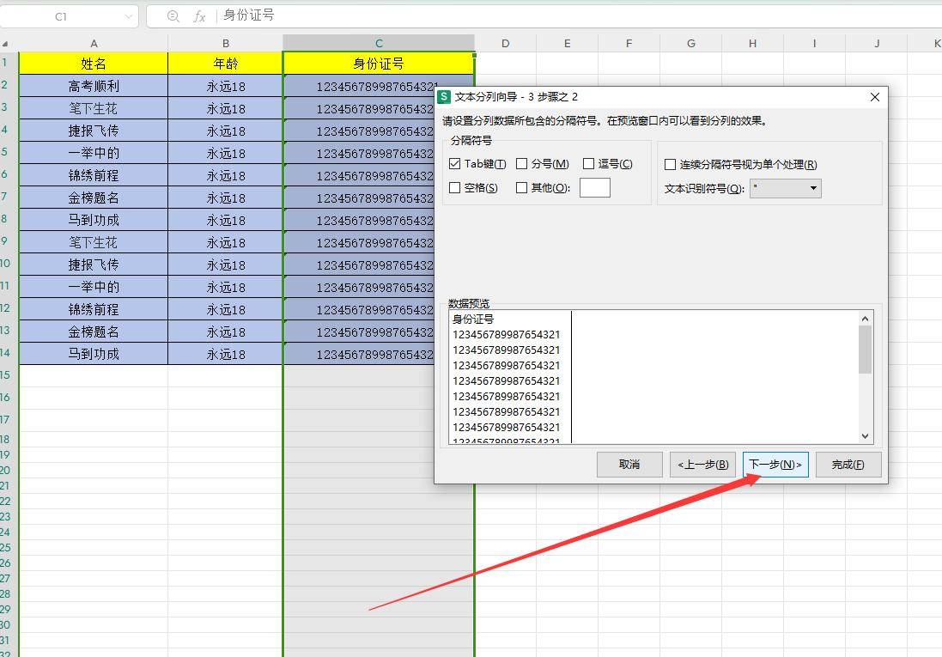Click the custom delimiter input box
Screen dimensions: 942x657
[x=595, y=187]
